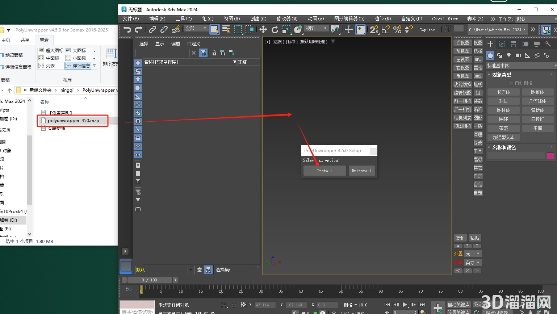Open the 修改器(M) menu
The height and width of the screenshot is (314, 557).
(x=287, y=18)
